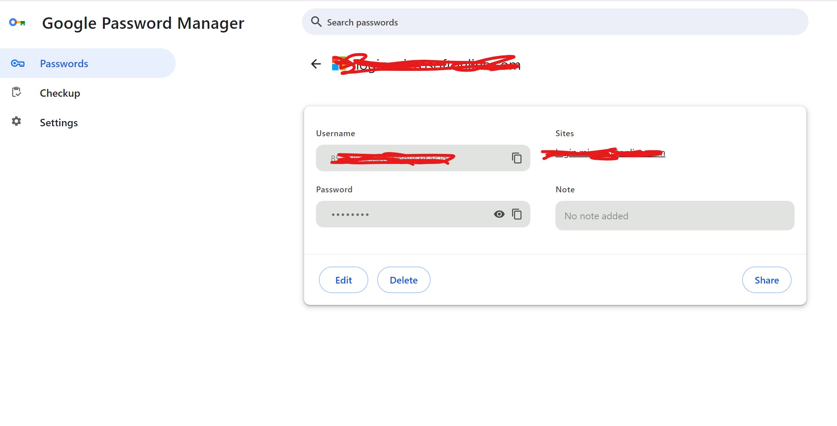Open the saved site link under Sites

(x=610, y=153)
